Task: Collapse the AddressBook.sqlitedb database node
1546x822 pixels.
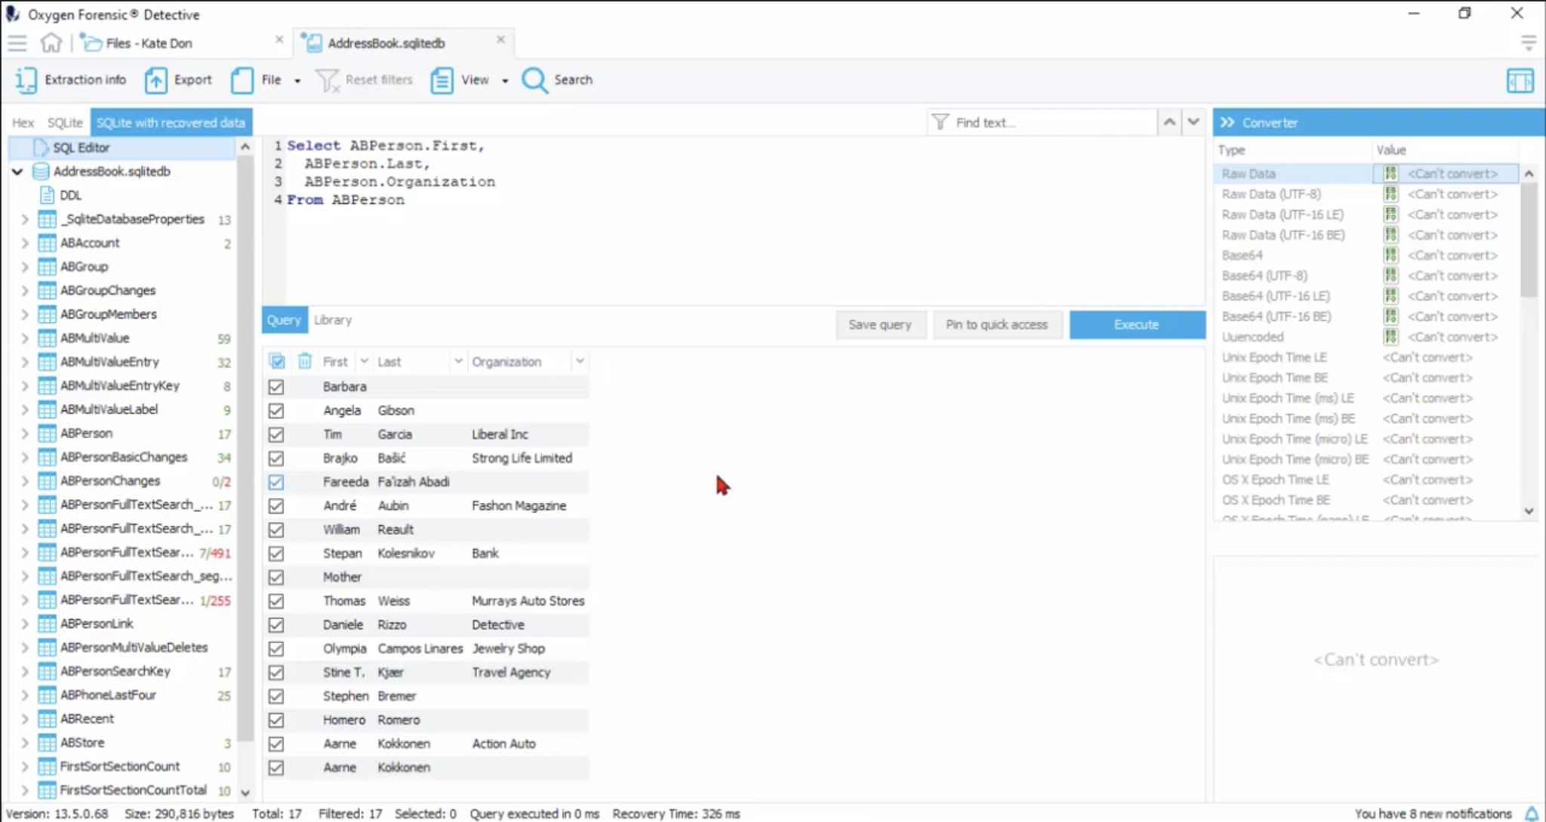Action: point(17,171)
